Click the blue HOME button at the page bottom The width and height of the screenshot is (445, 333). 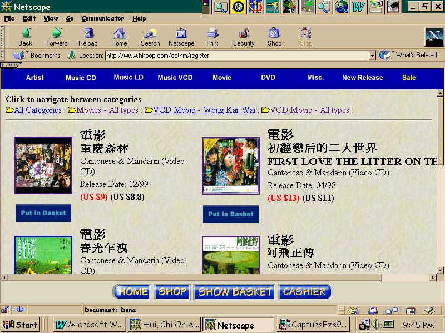(x=132, y=292)
